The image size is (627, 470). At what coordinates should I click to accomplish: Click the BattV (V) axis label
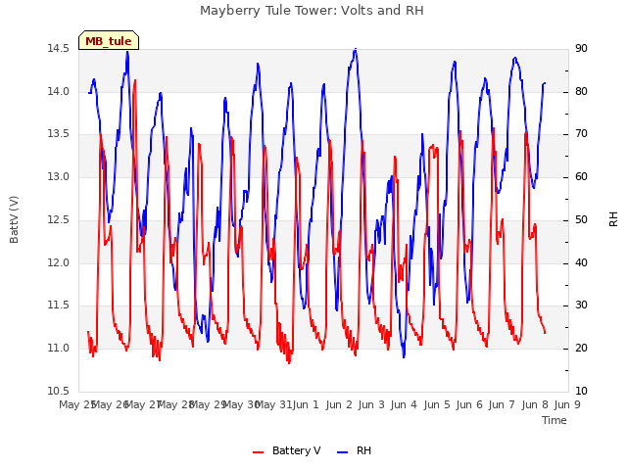coord(14,219)
